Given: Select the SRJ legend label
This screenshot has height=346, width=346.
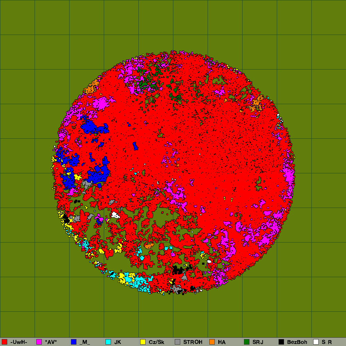Looking at the screenshot, I should coord(258,342).
